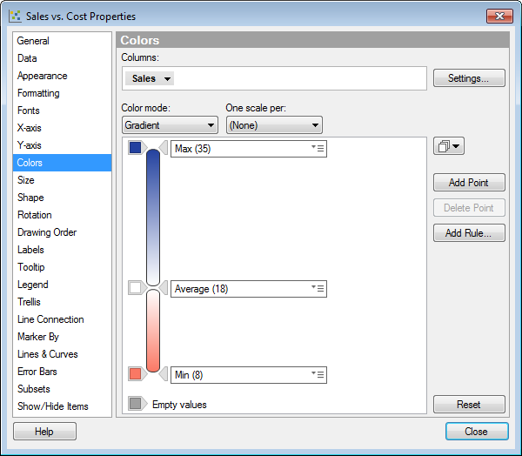This screenshot has height=456, width=522.
Task: Open the Drawing Order page
Action: pos(63,232)
